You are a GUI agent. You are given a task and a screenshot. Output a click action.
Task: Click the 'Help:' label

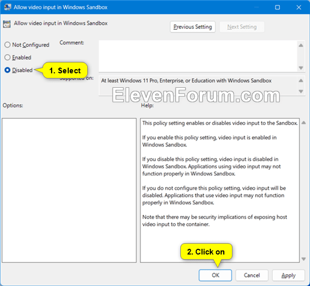click(x=147, y=105)
